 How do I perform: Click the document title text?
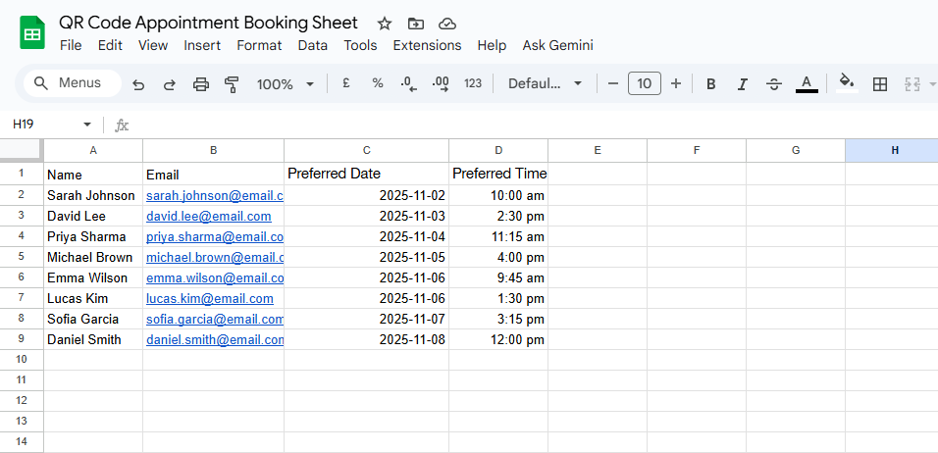[208, 23]
